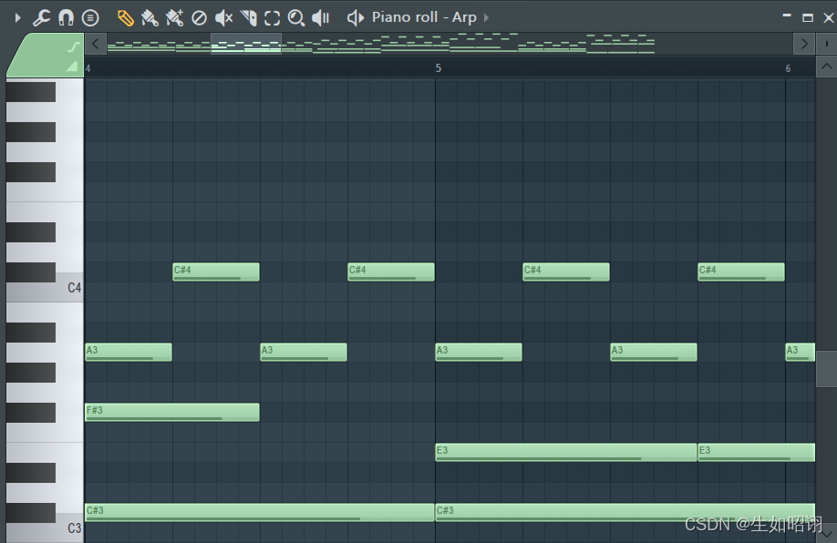This screenshot has height=543, width=837.
Task: Open the piano roll options menu arrow
Action: [17, 17]
